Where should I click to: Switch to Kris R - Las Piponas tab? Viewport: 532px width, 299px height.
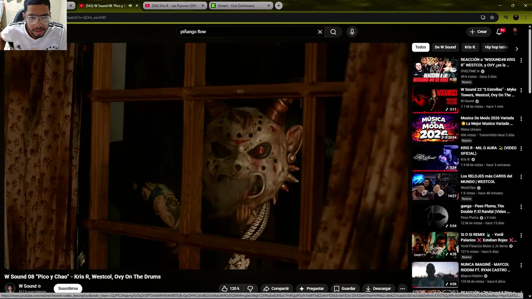175,5
